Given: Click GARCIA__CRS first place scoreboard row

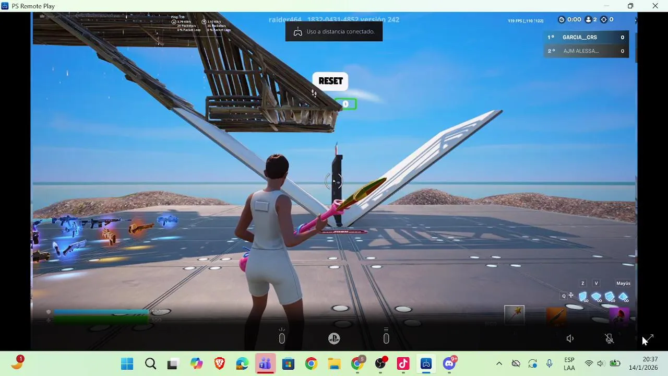Looking at the screenshot, I should pyautogui.click(x=586, y=38).
